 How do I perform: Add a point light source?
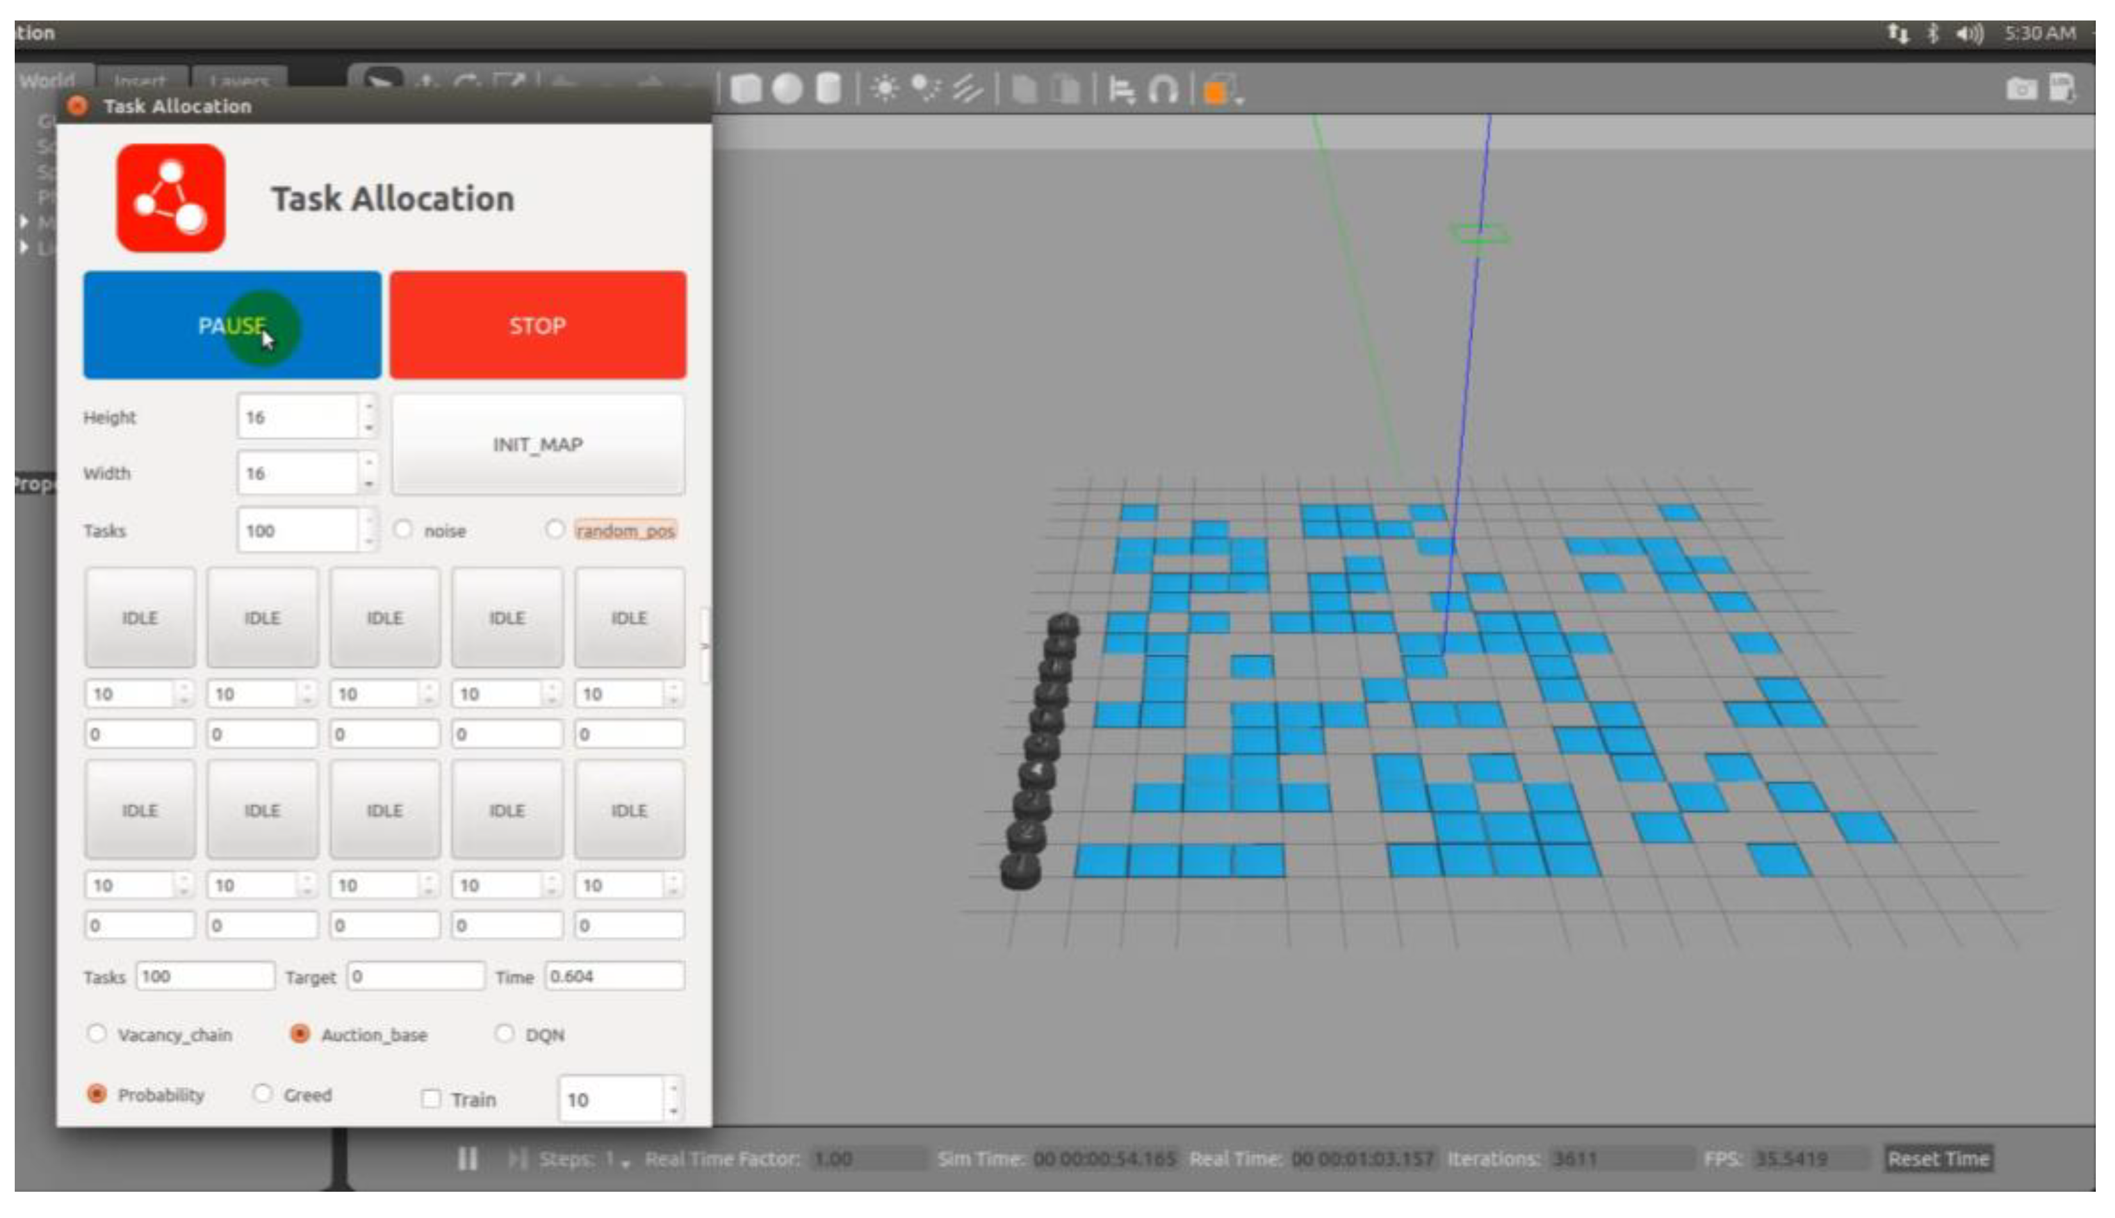885,88
